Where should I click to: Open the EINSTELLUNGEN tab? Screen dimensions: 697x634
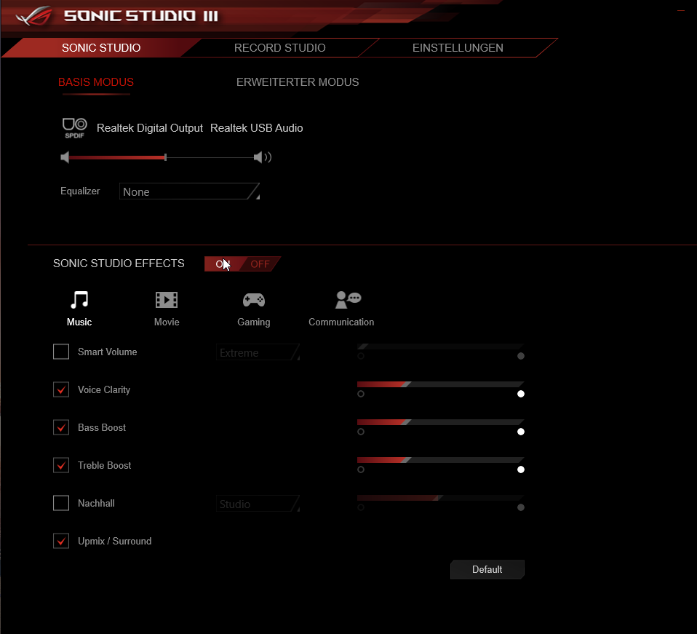pyautogui.click(x=458, y=47)
